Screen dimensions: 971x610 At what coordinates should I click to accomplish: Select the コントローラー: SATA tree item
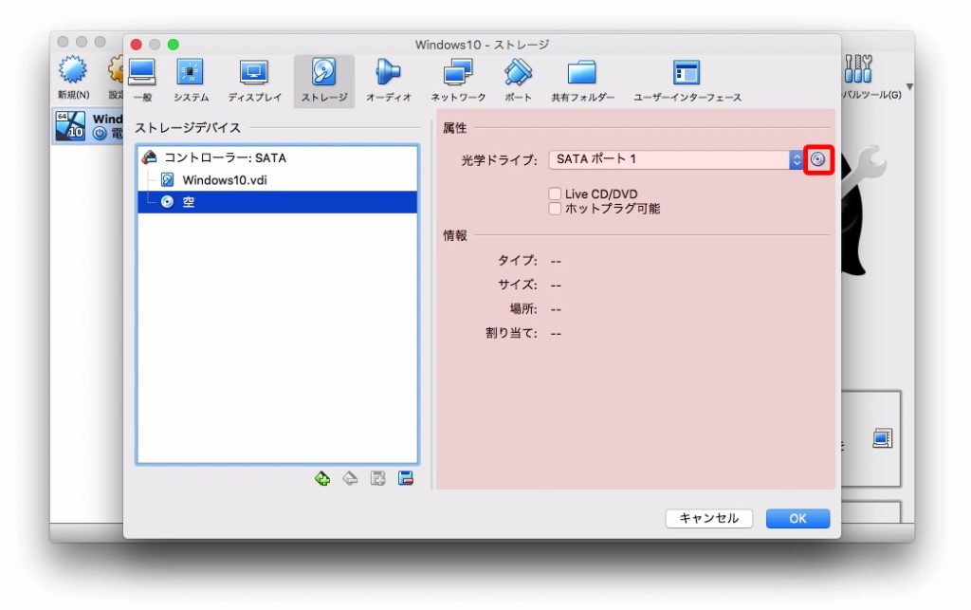tap(278, 157)
